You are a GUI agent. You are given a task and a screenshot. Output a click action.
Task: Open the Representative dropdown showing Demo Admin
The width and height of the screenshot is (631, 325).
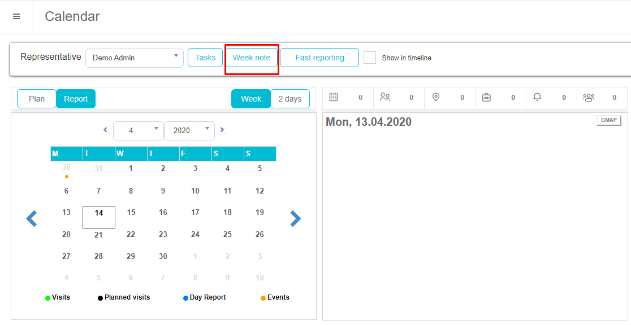[x=135, y=58]
